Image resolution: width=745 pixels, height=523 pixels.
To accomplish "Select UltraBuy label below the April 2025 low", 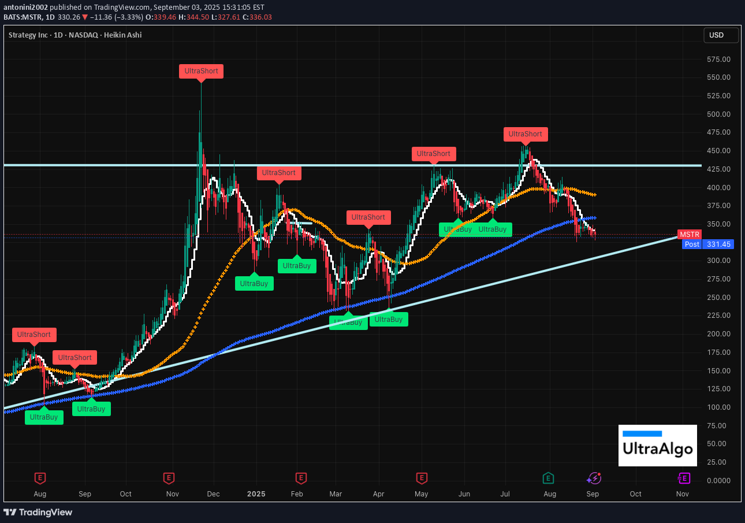I will click(389, 320).
